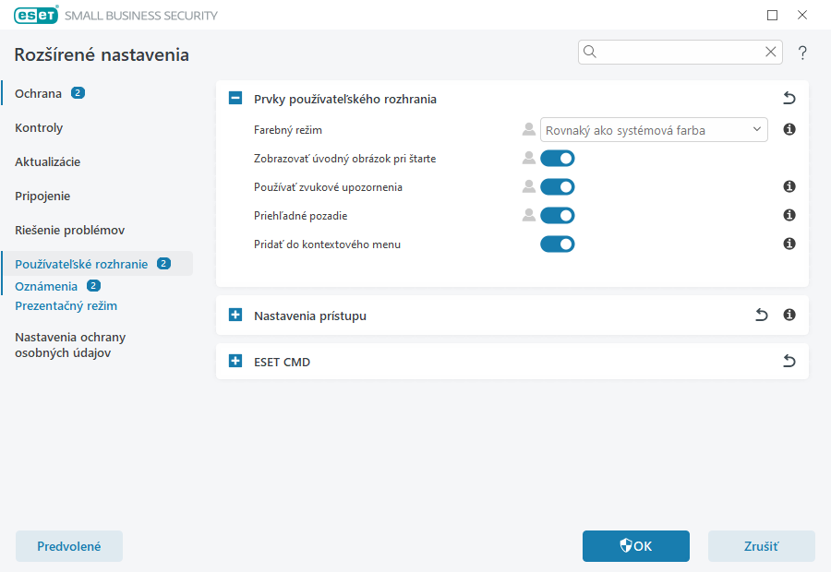Screen dimensions: 831x572
Task: Select Aktualizácie in the sidebar
Action: pos(48,161)
